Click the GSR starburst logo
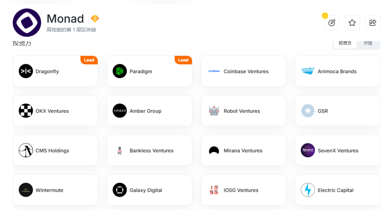389x210 pixels. pyautogui.click(x=308, y=111)
